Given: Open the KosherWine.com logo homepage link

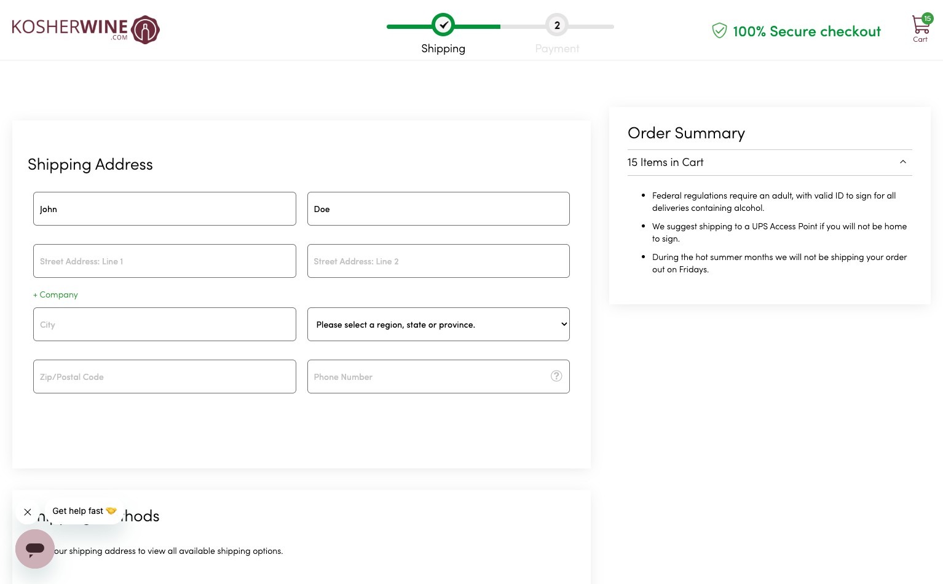Looking at the screenshot, I should [x=85, y=30].
